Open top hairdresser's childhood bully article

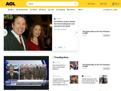61,82
